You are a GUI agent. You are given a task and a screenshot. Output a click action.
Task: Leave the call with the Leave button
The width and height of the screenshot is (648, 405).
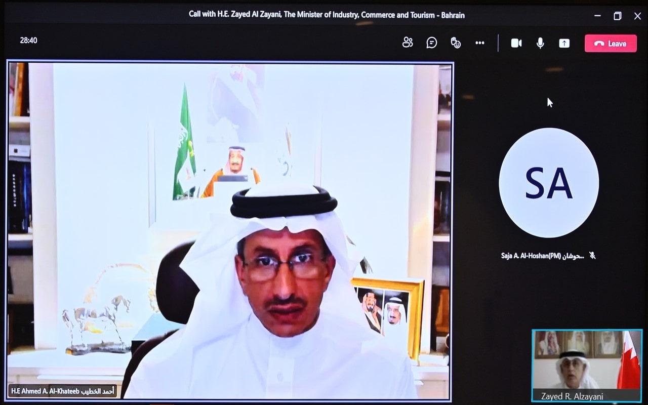pyautogui.click(x=611, y=44)
